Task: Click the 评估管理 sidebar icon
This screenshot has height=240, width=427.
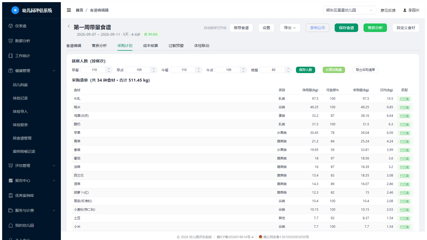Action: (11, 166)
